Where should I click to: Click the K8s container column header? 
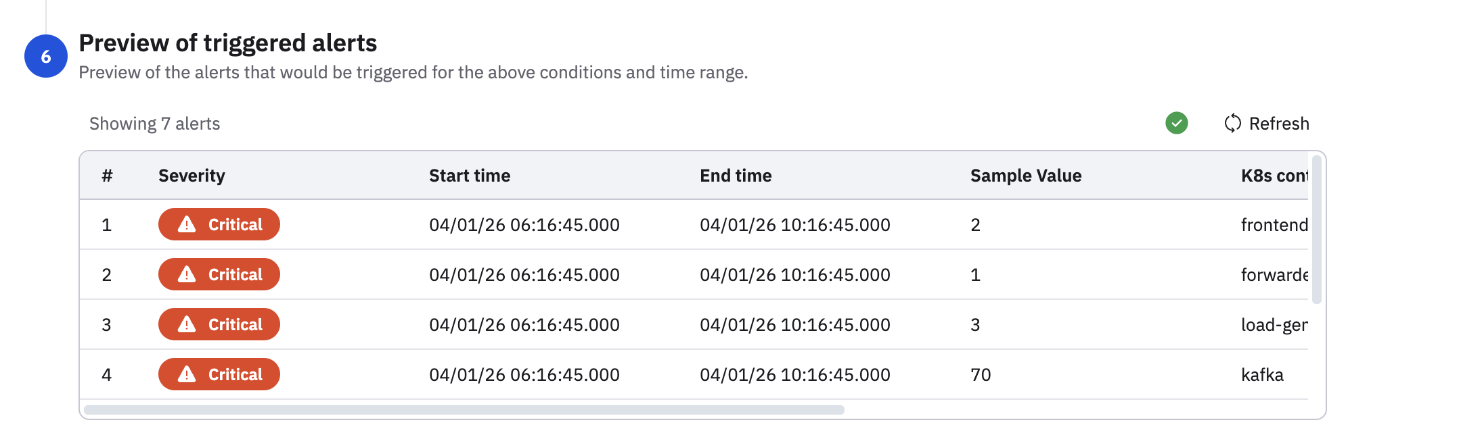tap(1274, 176)
